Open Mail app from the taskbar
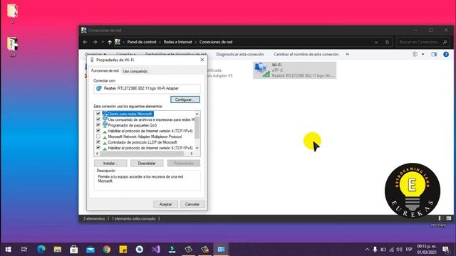The image size is (456, 256). point(90,250)
